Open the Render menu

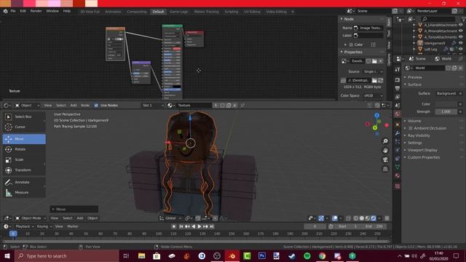[x=36, y=11]
